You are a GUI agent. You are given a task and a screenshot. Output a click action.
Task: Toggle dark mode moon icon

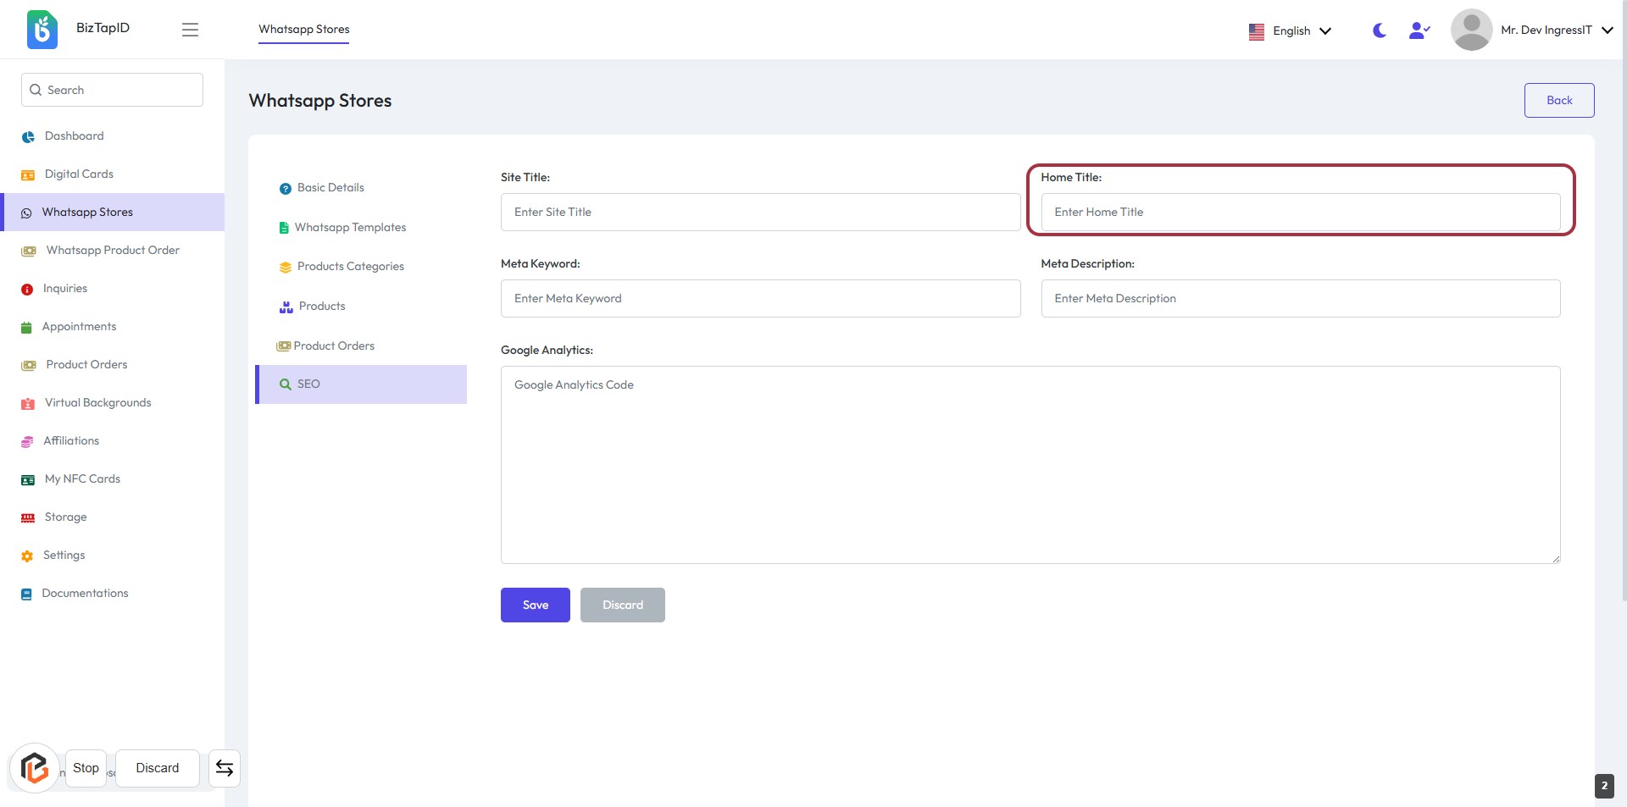tap(1379, 30)
